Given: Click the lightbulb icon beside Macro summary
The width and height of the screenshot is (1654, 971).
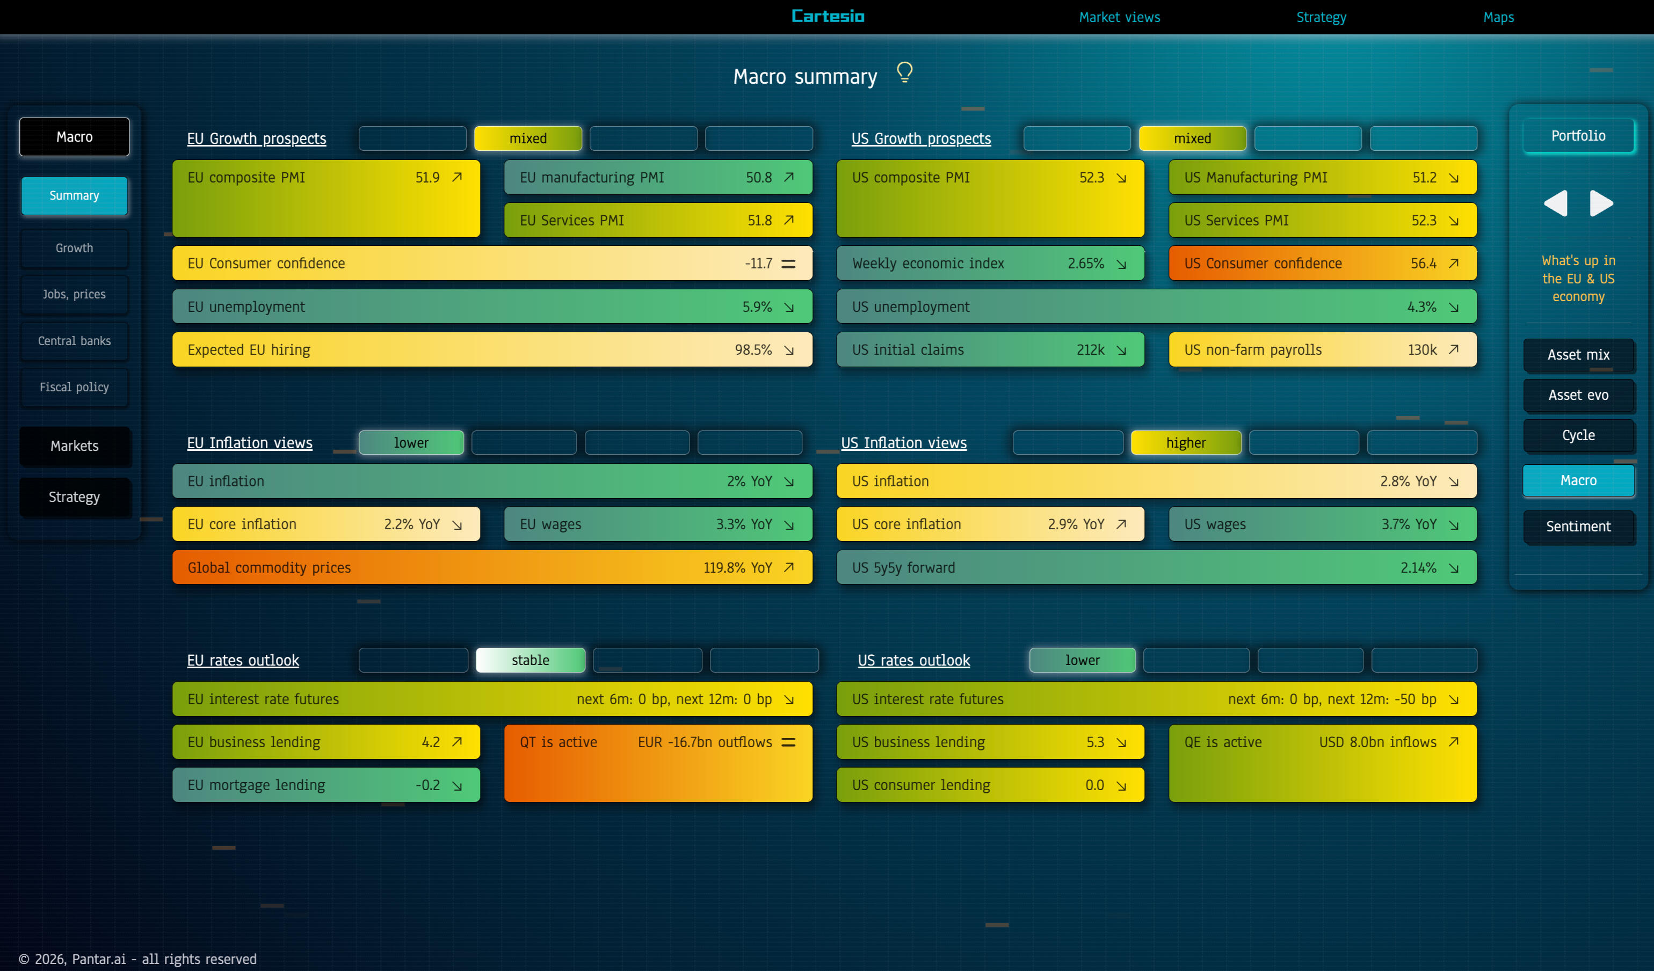Looking at the screenshot, I should point(904,72).
